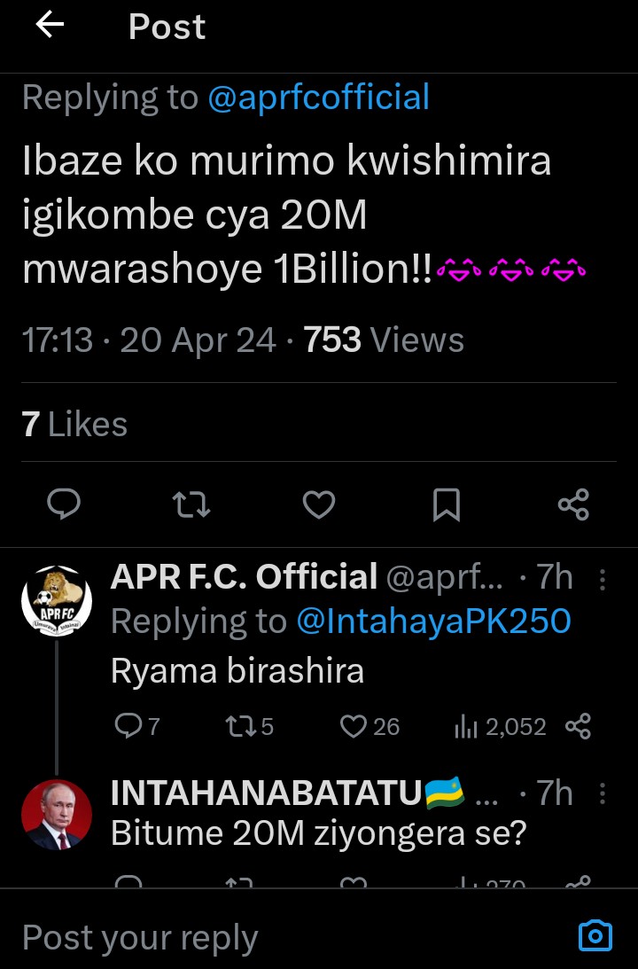Viewport: 638px width, 969px height.
Task: Open the 7 Likes list
Action: click(x=75, y=425)
